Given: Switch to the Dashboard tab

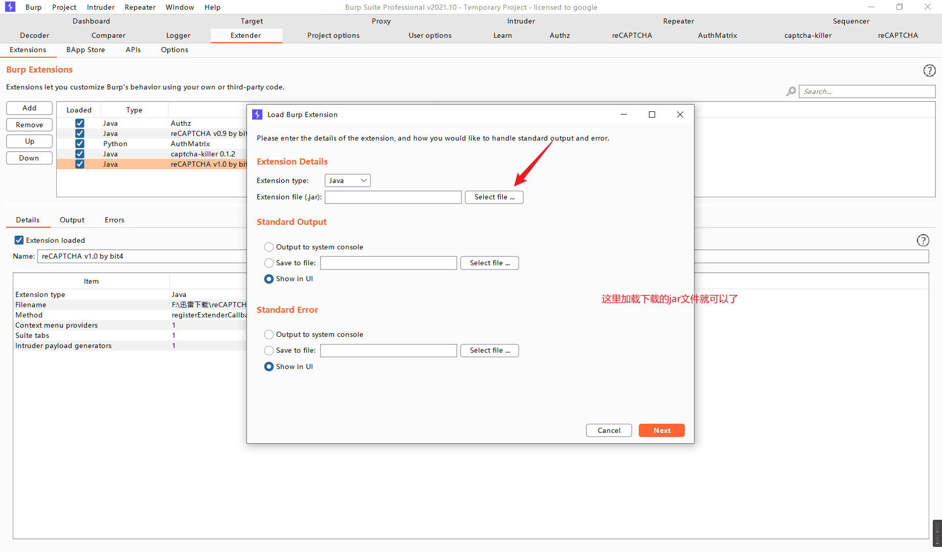Looking at the screenshot, I should point(92,21).
